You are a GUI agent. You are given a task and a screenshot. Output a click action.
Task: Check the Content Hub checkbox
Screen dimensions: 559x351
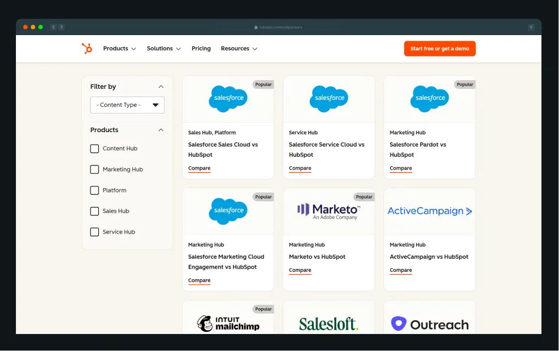point(94,149)
